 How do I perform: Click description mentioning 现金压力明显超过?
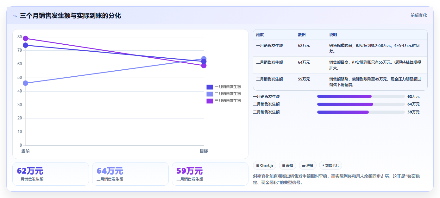click(x=375, y=82)
